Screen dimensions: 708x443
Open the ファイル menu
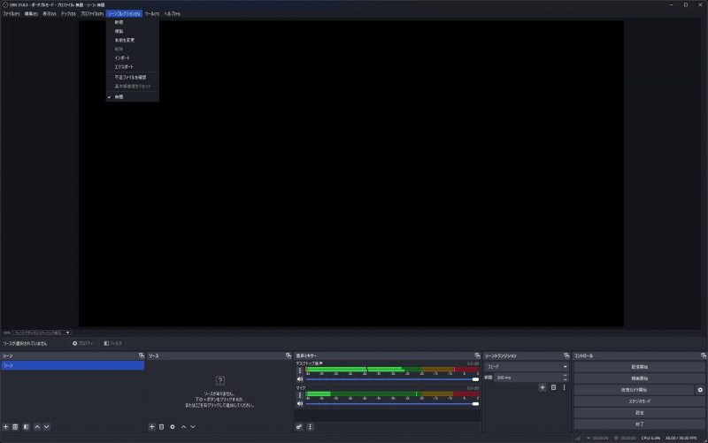click(x=11, y=14)
